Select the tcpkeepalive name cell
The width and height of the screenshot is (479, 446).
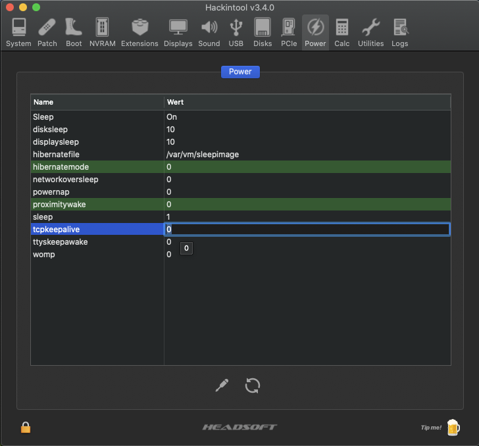pyautogui.click(x=97, y=230)
